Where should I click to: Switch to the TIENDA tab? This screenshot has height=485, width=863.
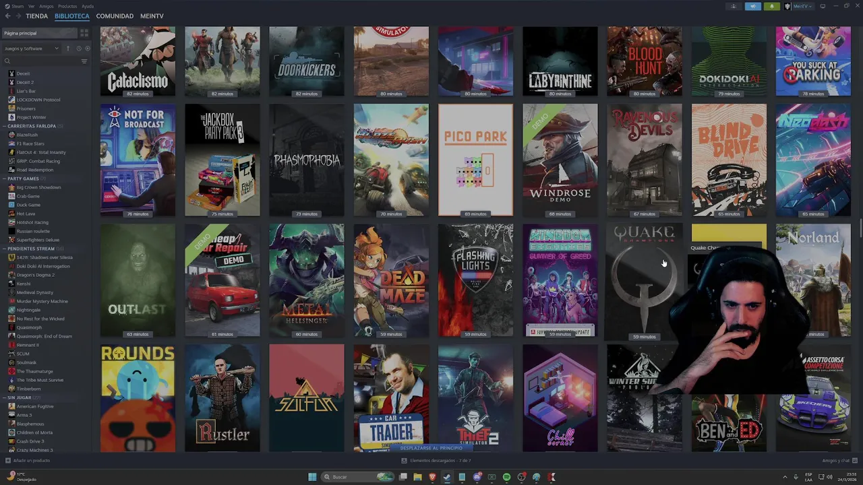click(36, 16)
